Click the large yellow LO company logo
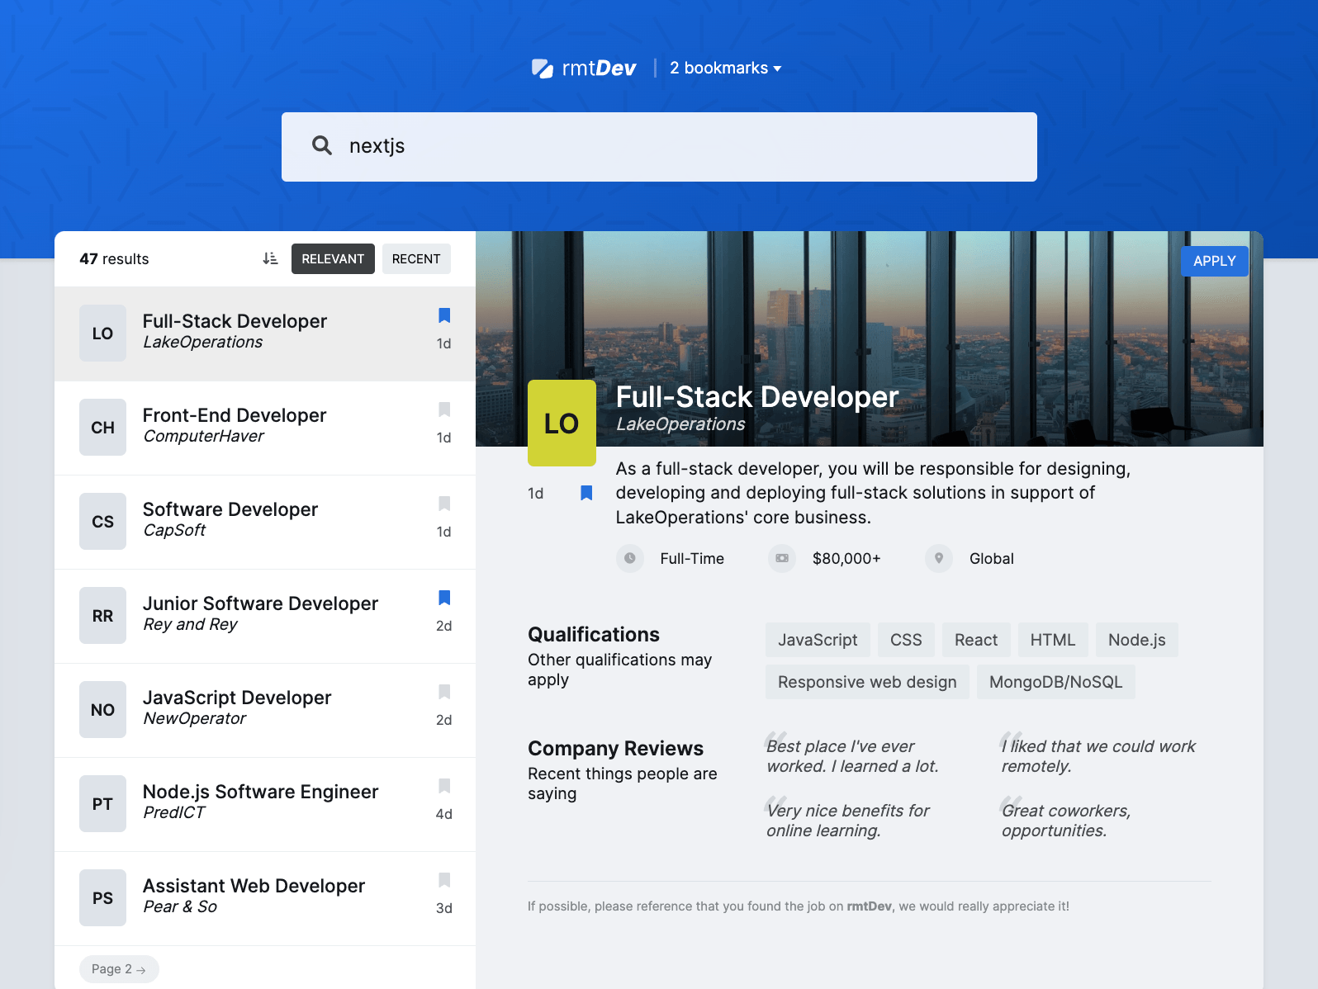This screenshot has height=989, width=1318. 562,423
